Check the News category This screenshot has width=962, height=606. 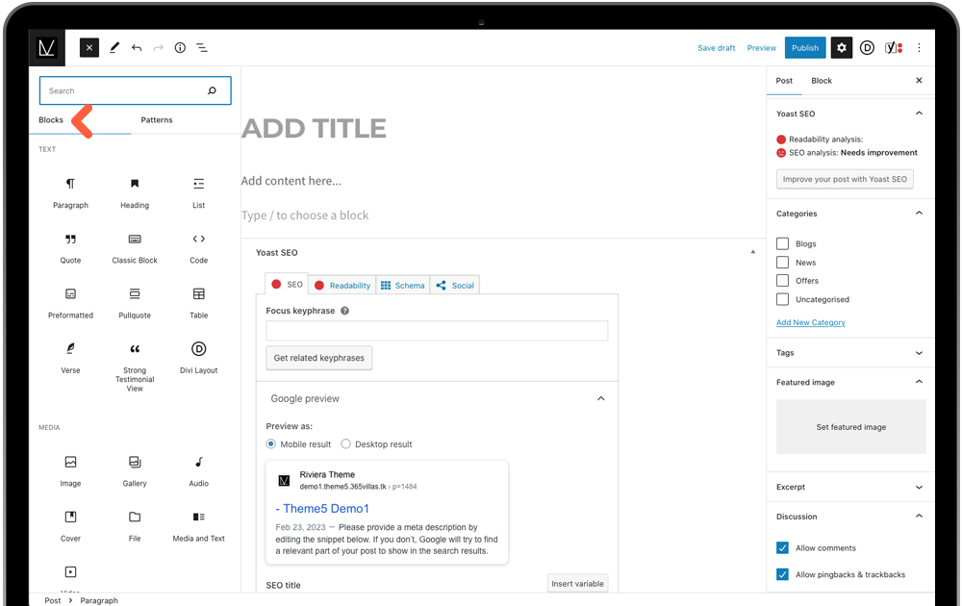point(782,262)
